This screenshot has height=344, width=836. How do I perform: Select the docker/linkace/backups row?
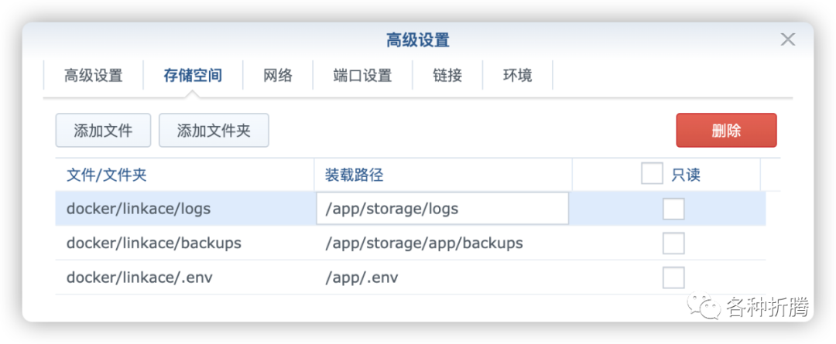pyautogui.click(x=154, y=244)
